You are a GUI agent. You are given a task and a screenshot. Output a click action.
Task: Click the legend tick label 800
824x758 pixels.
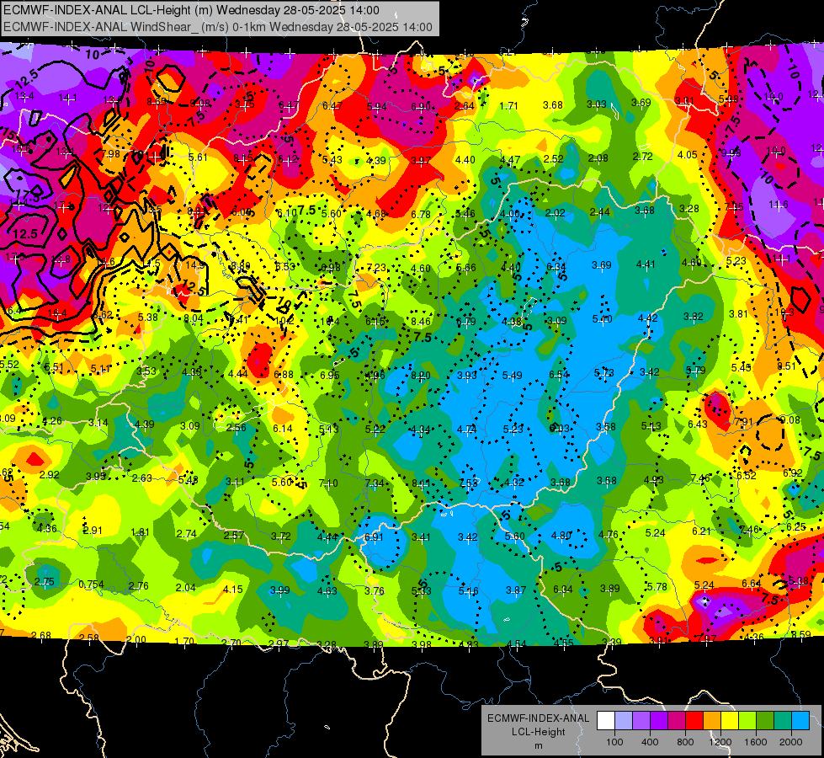[685, 742]
